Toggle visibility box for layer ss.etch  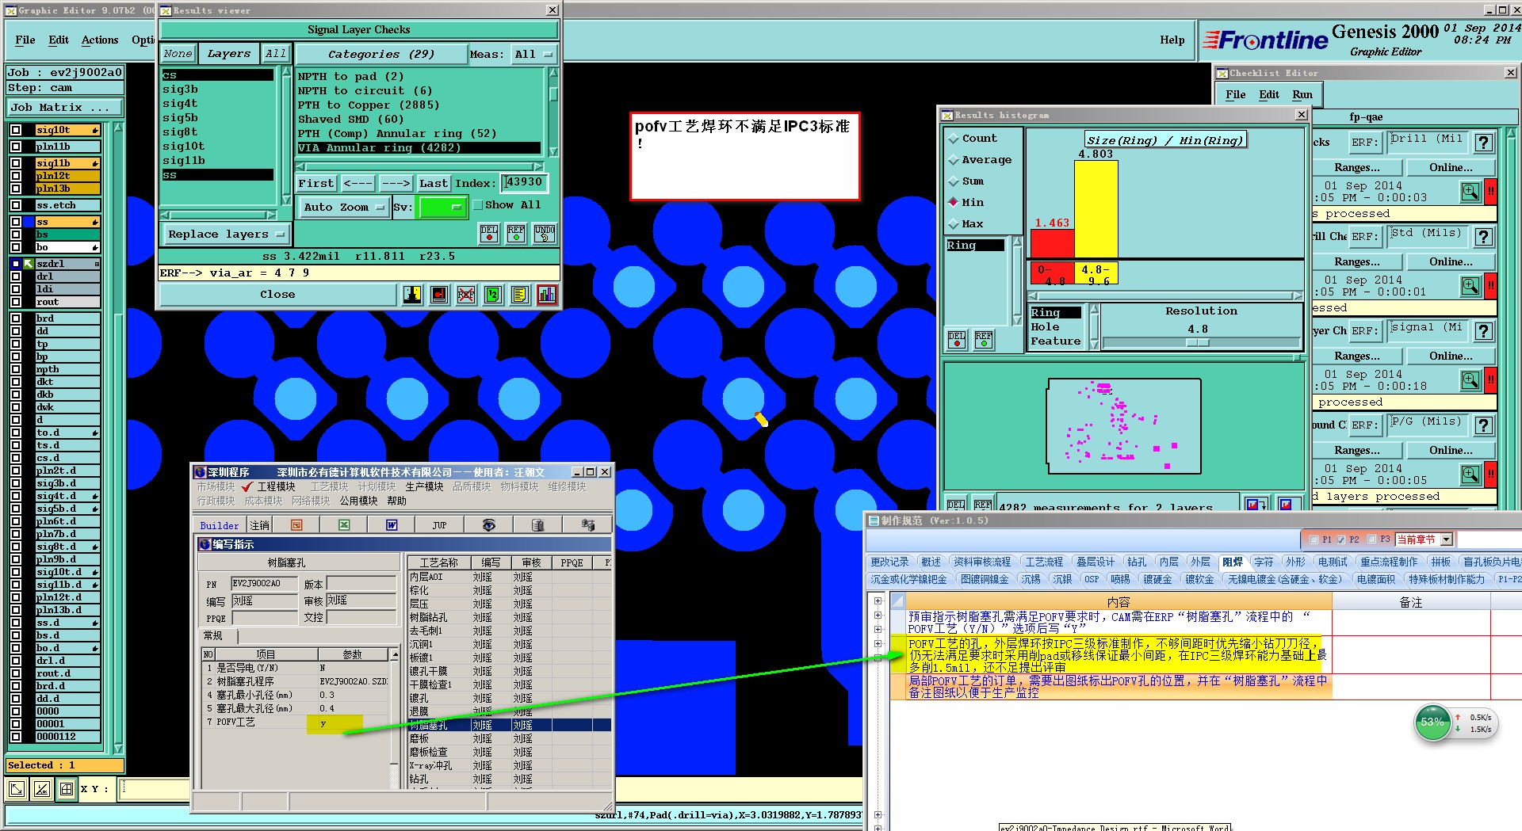point(16,205)
